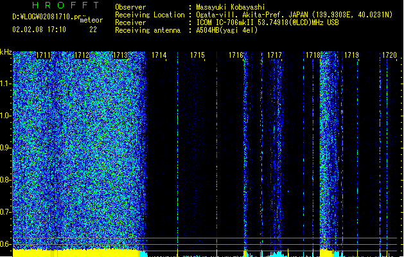Click the 1716 time marker
Image resolution: width=404 pixels, height=257 pixels.
coord(236,55)
